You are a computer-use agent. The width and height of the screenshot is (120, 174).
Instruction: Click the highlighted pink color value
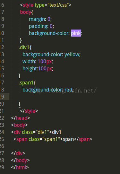tap(76, 33)
